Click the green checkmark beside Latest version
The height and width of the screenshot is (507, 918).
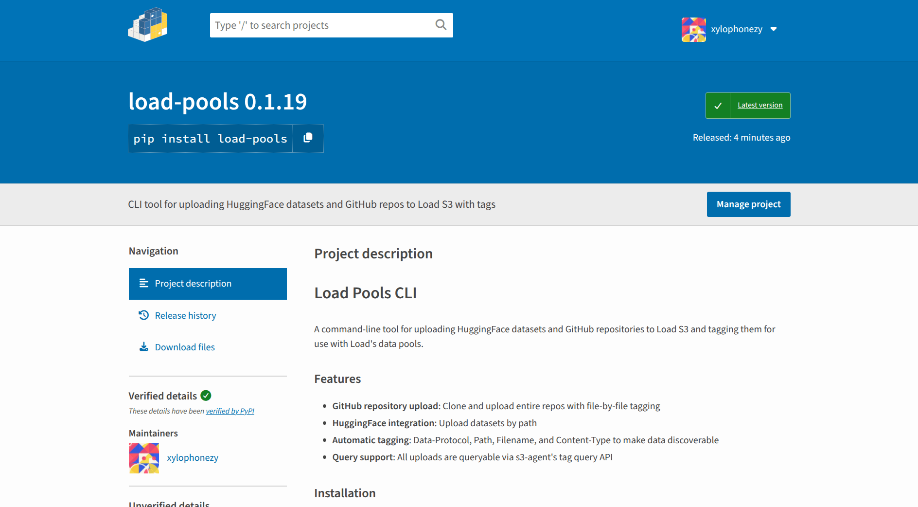718,106
